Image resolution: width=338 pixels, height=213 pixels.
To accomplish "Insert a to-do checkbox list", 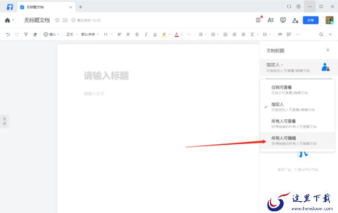I will click(225, 34).
